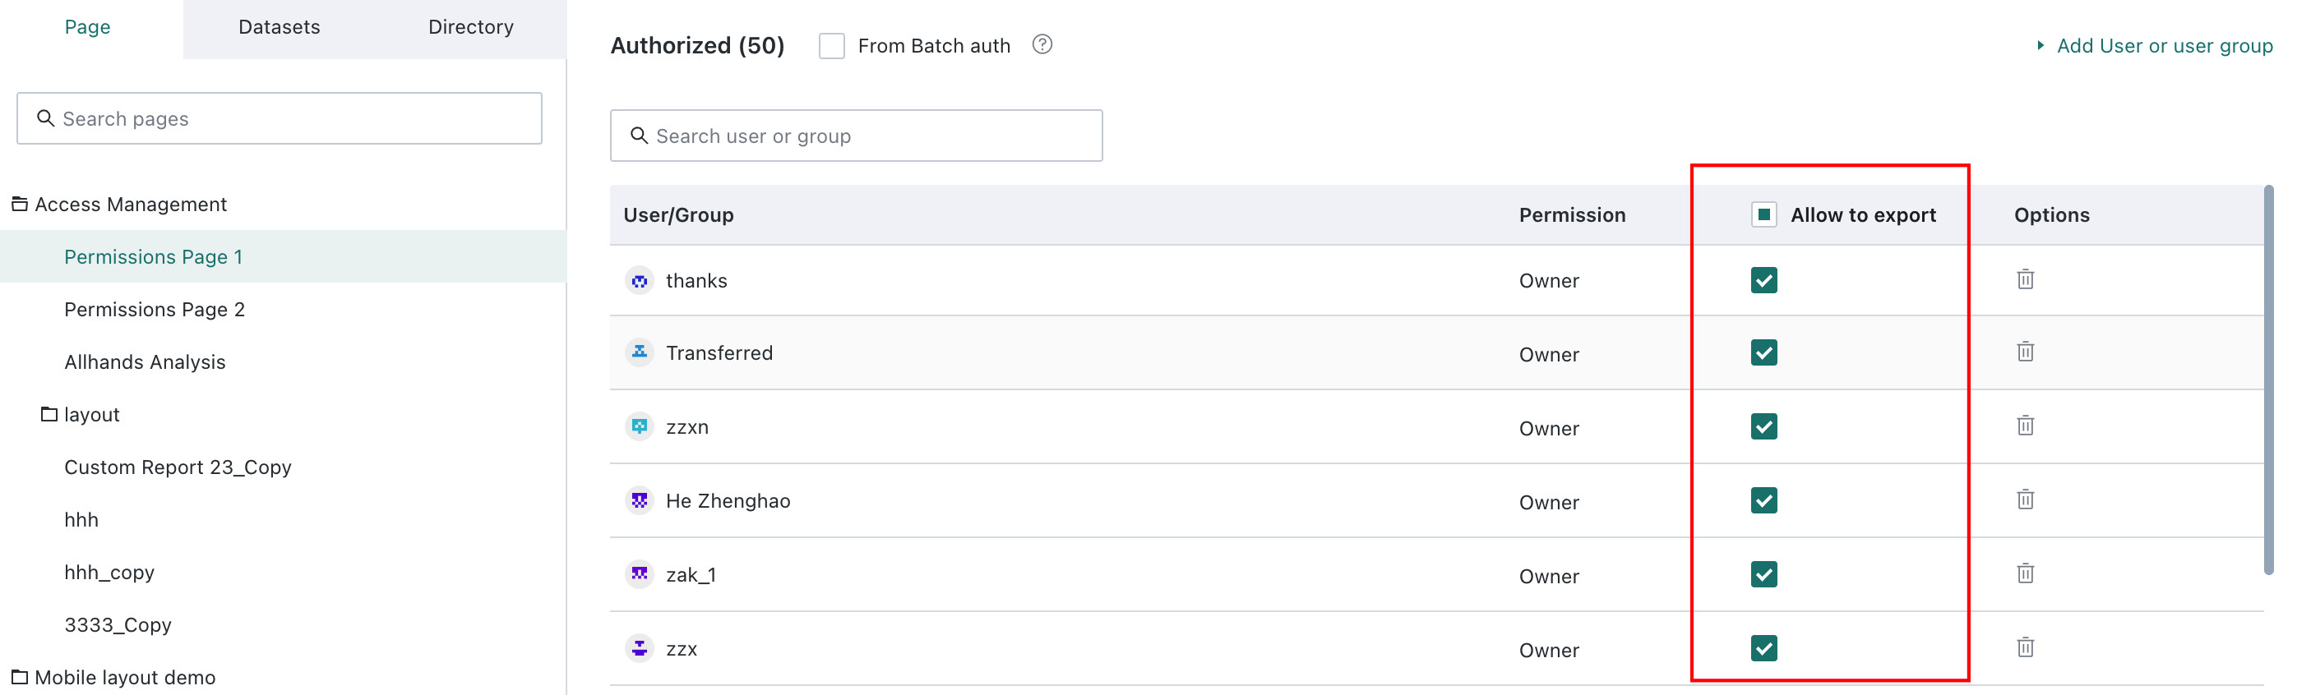
Task: Disable export permission for zzxn
Action: 1763,427
